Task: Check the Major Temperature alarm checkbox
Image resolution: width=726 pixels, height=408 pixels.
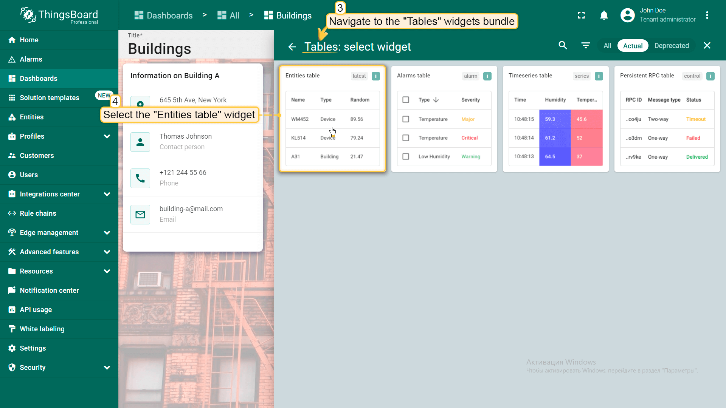Action: (x=406, y=119)
